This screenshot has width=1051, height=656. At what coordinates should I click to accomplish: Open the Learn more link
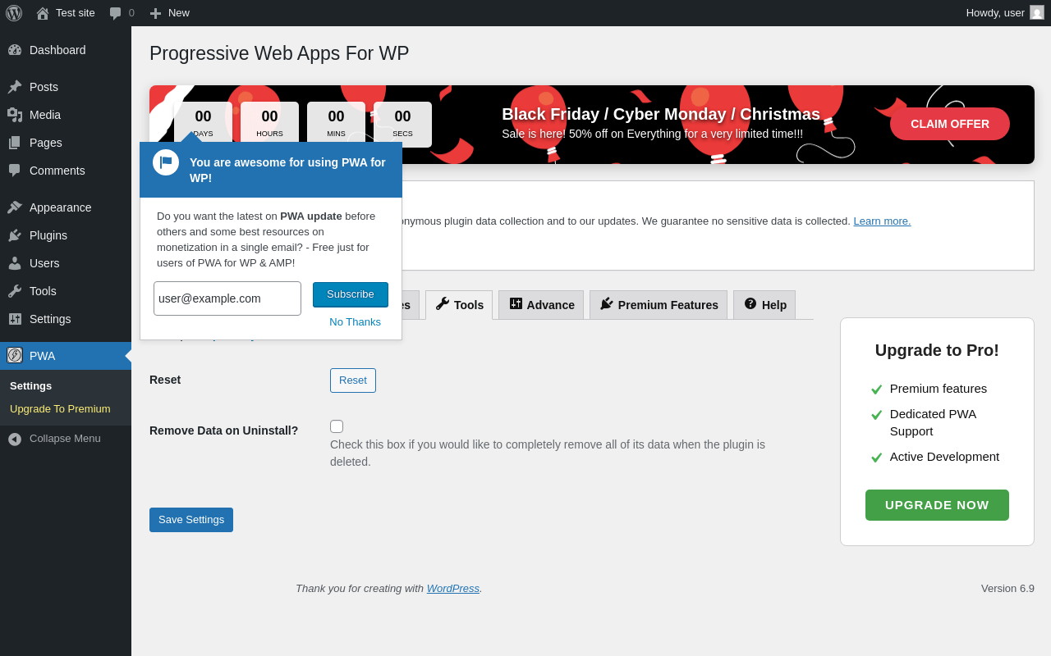click(882, 221)
